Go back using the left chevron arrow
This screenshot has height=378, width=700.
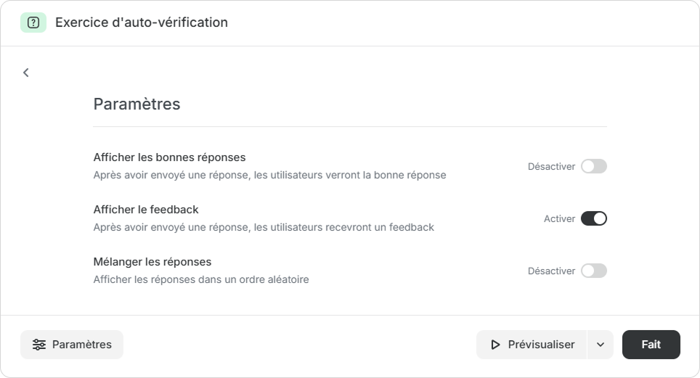tap(26, 73)
